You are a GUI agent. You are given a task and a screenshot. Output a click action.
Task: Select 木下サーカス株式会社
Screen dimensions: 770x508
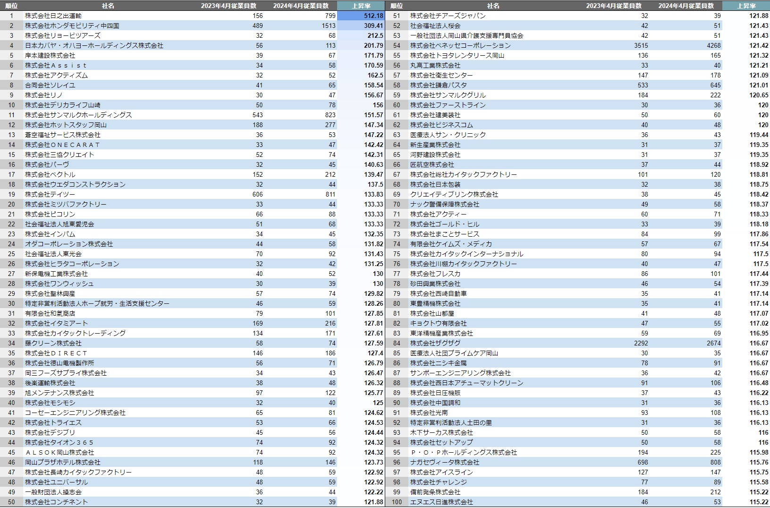pyautogui.click(x=441, y=432)
